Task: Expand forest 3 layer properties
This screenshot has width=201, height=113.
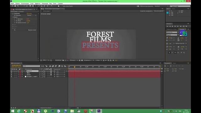Action: [18, 71]
